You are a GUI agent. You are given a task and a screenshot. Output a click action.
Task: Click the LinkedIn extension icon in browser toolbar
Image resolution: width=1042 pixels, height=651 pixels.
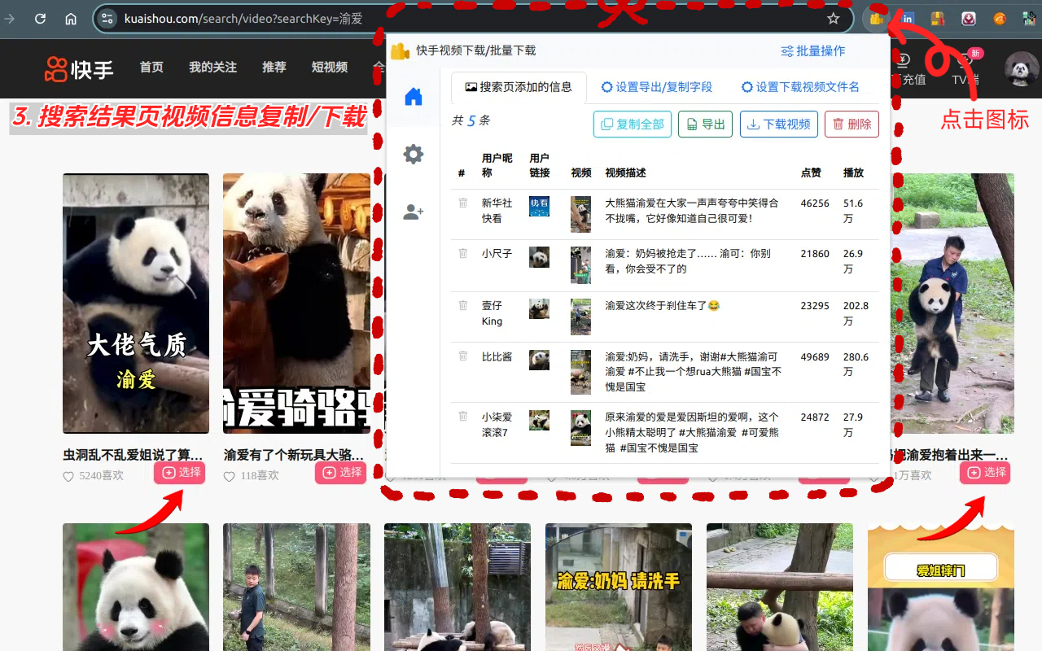[908, 18]
